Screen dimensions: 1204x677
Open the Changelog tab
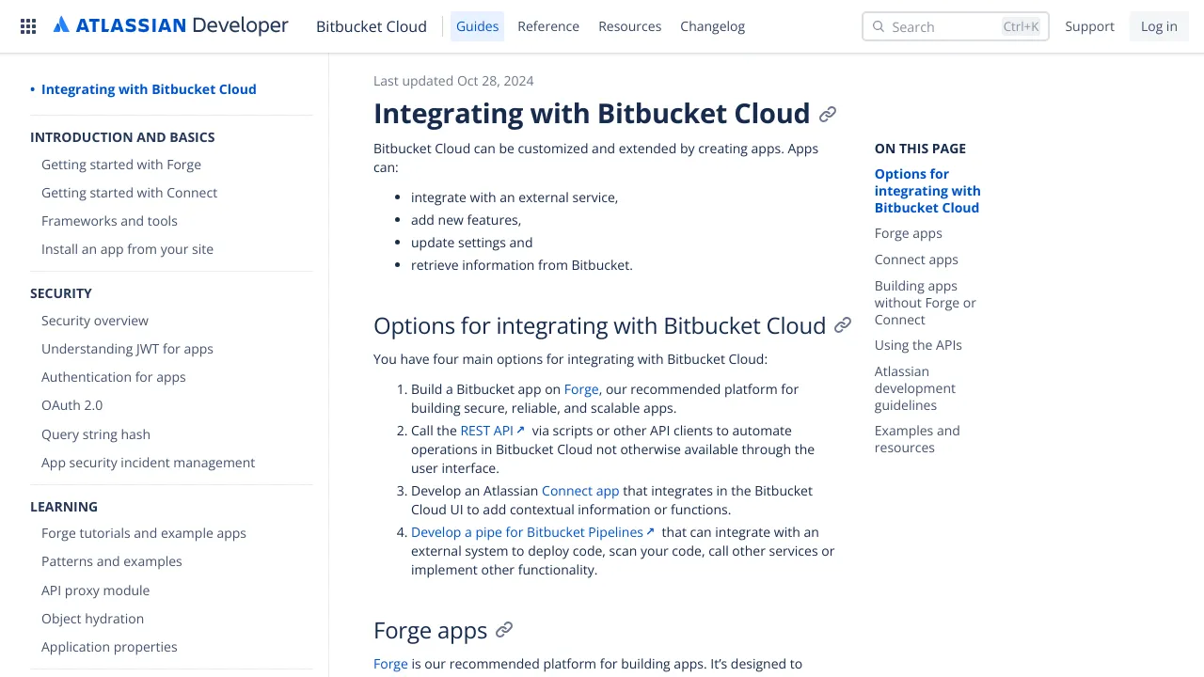click(712, 26)
